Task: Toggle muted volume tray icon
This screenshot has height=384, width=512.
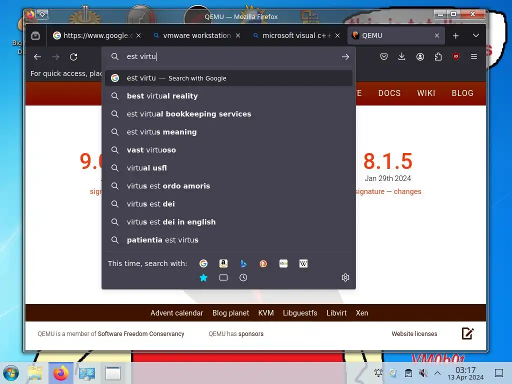Action: [423, 373]
